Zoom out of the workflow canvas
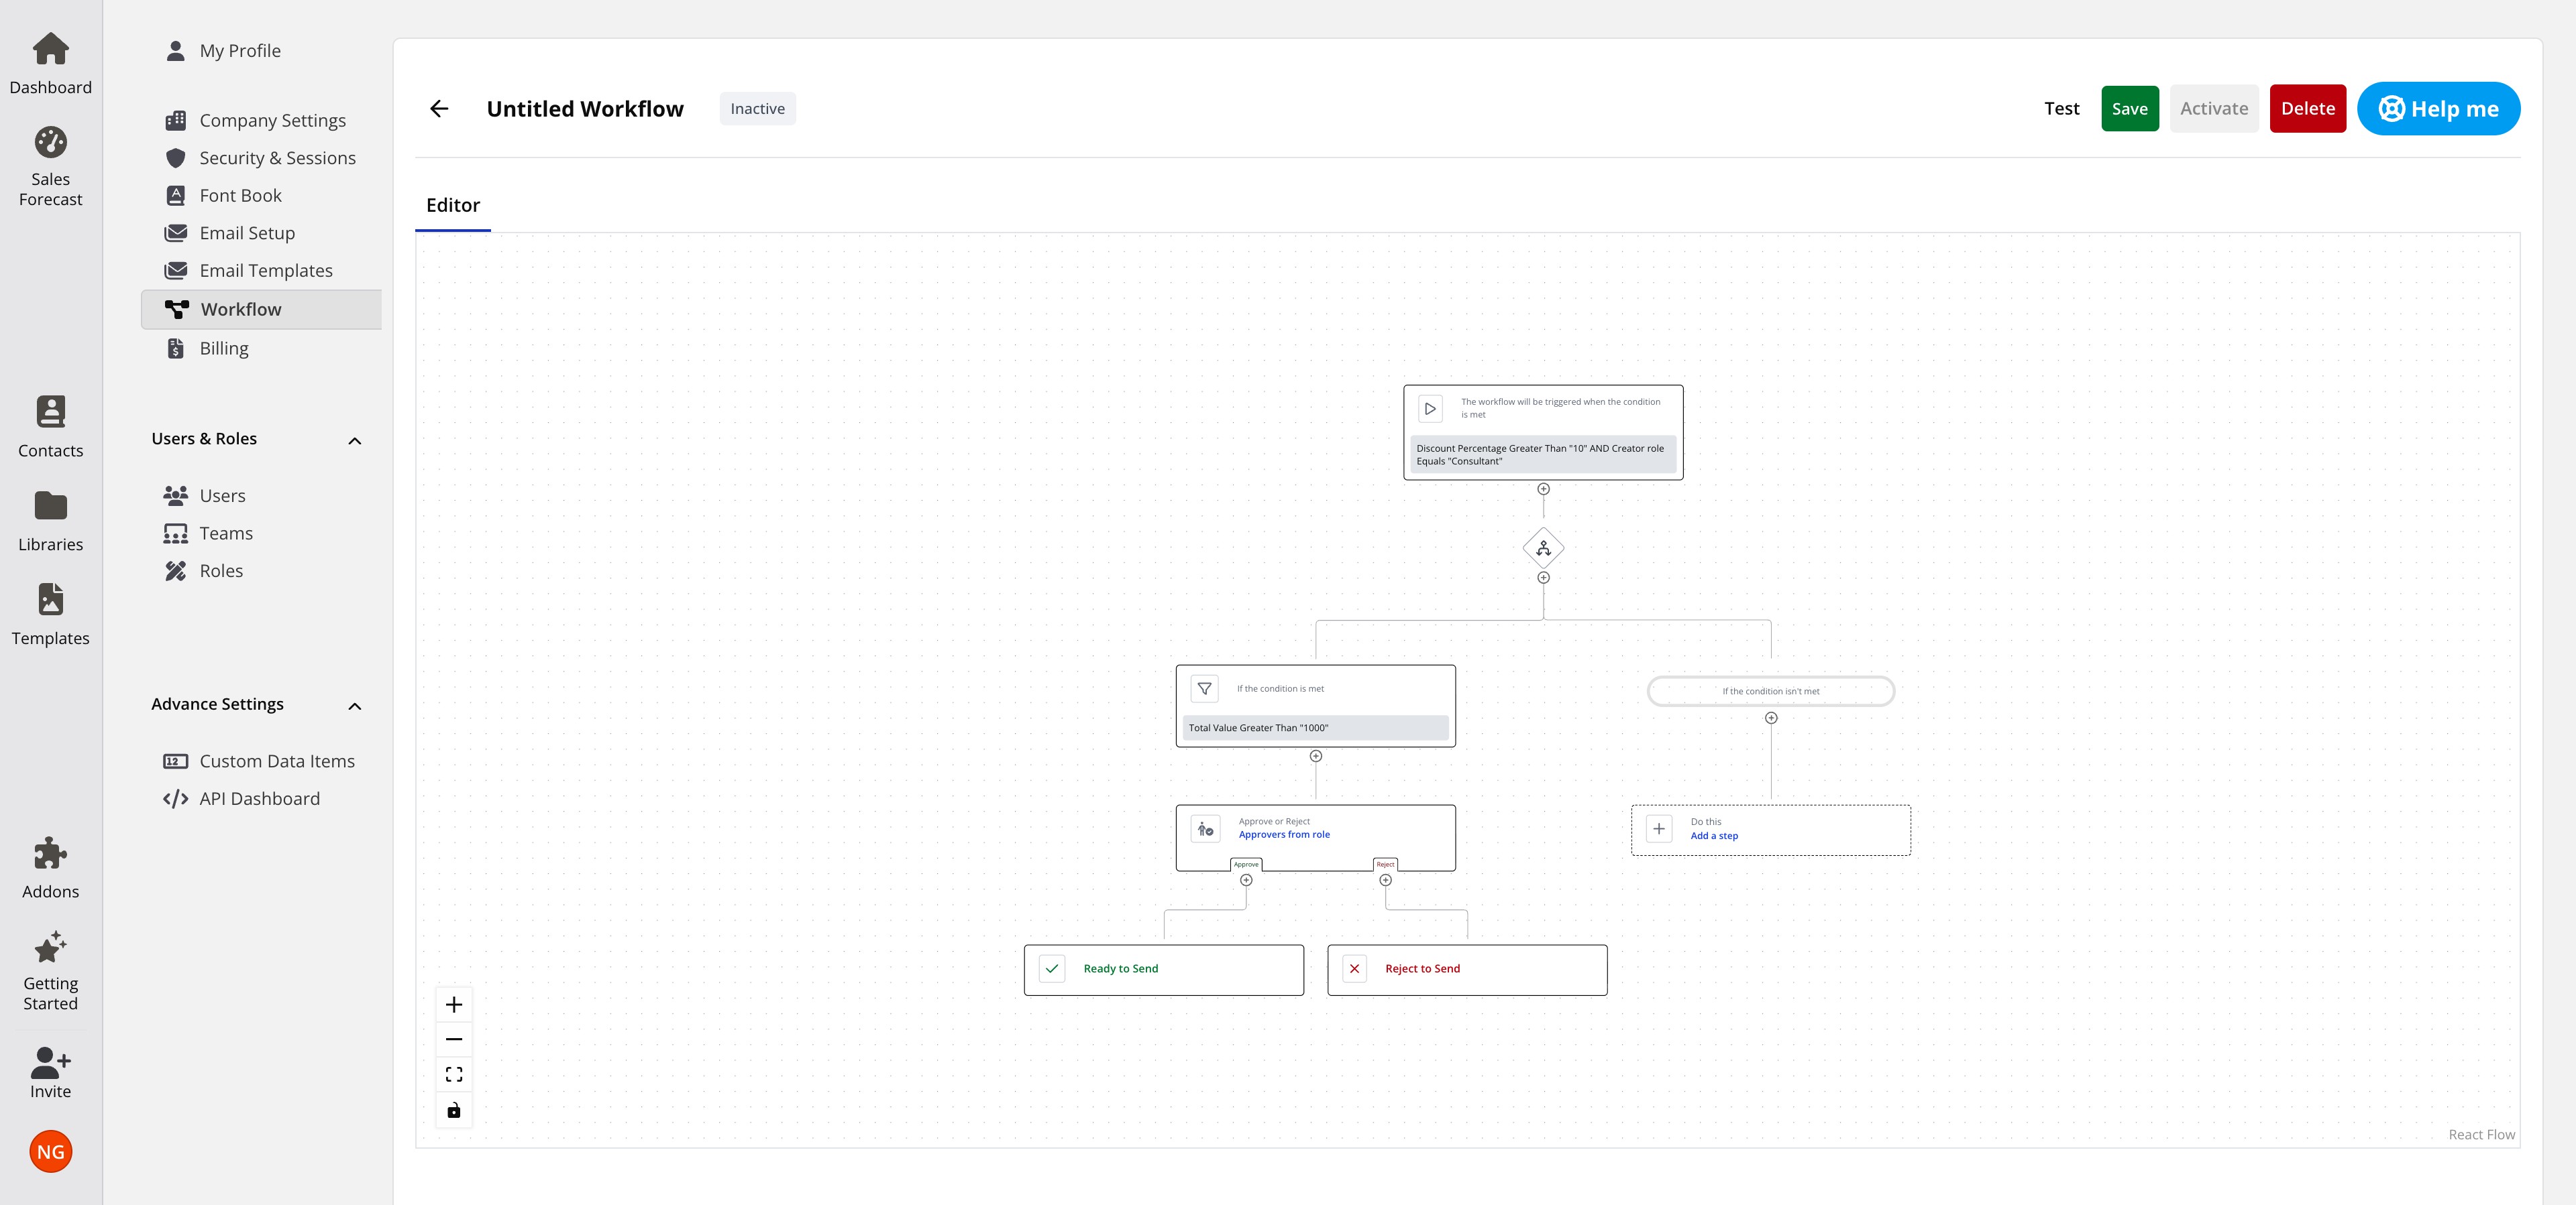The width and height of the screenshot is (2576, 1205). [454, 1039]
